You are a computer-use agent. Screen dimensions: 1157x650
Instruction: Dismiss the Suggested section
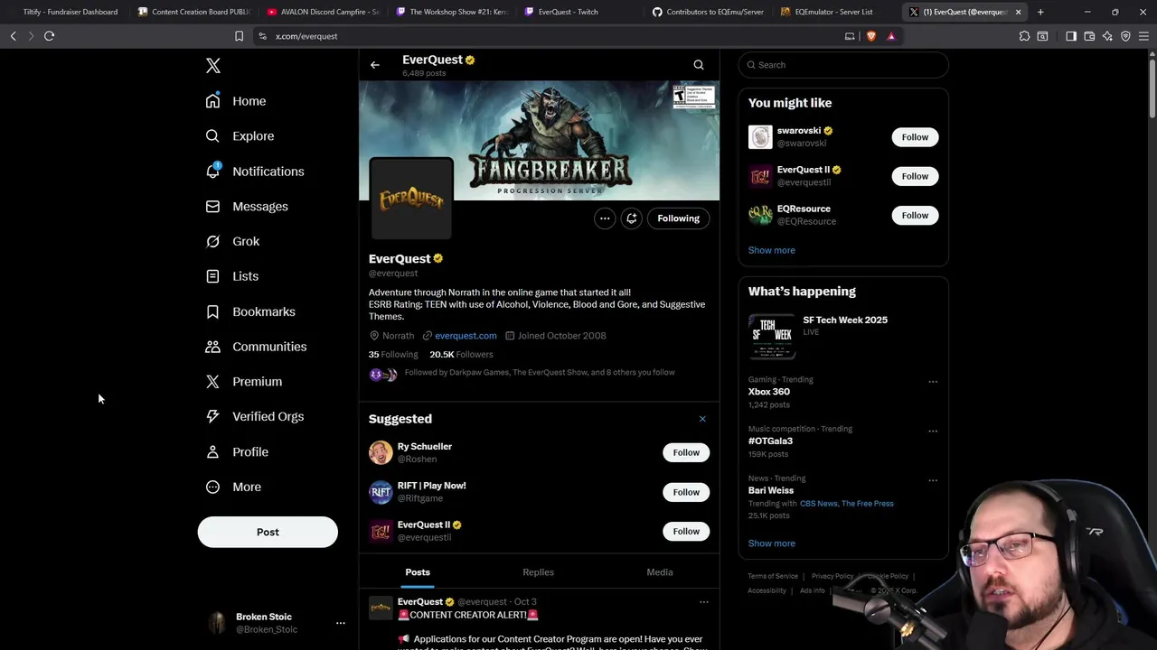click(x=702, y=419)
